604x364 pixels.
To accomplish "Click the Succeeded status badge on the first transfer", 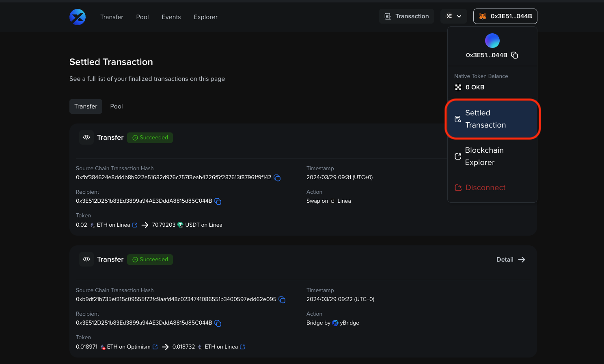I will tap(150, 137).
